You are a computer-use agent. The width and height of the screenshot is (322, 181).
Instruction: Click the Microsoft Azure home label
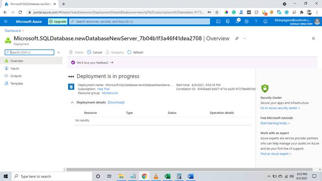tap(29, 22)
